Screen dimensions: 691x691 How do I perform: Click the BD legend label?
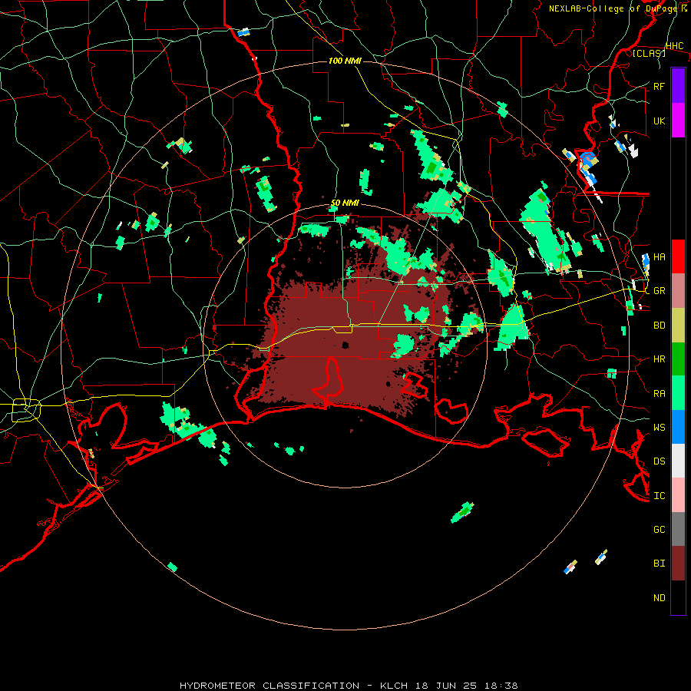click(659, 326)
